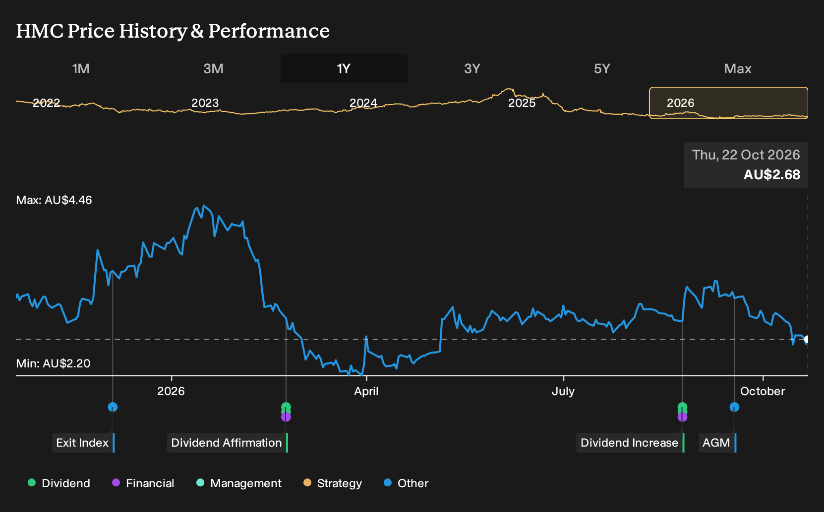
Task: Toggle the Management legend filter
Action: [x=239, y=483]
